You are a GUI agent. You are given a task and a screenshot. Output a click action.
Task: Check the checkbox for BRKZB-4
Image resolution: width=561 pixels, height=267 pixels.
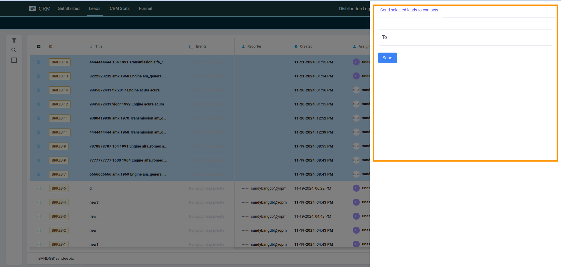tap(39, 202)
